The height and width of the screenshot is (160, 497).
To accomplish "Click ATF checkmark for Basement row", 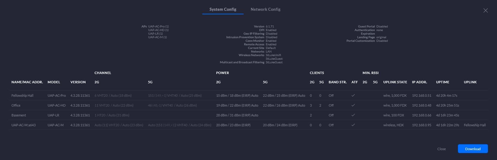I will (353, 115).
